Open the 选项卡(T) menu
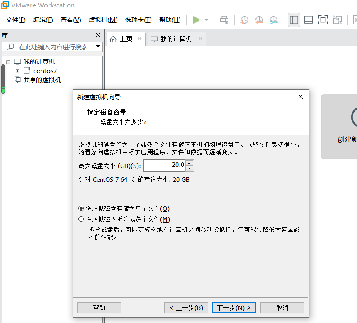357x323 pixels. pos(138,20)
